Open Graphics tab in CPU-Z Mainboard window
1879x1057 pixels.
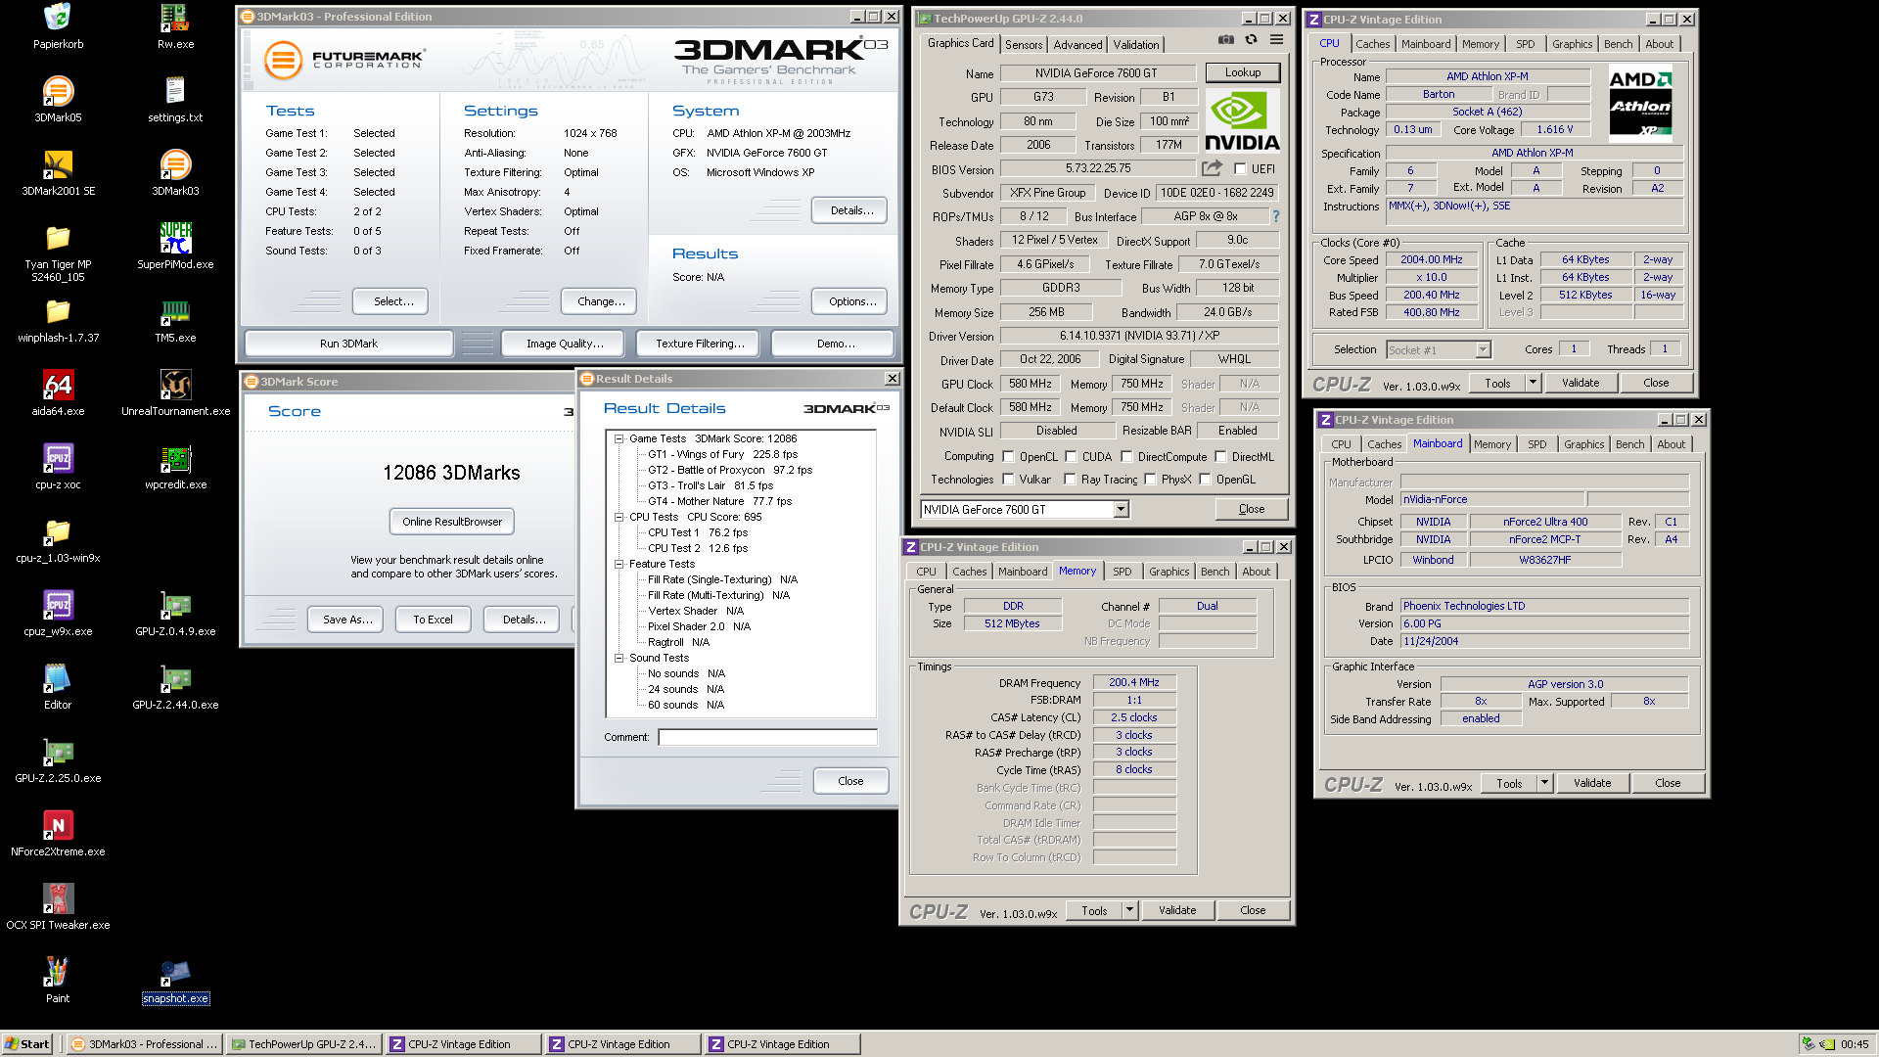[x=1583, y=444]
